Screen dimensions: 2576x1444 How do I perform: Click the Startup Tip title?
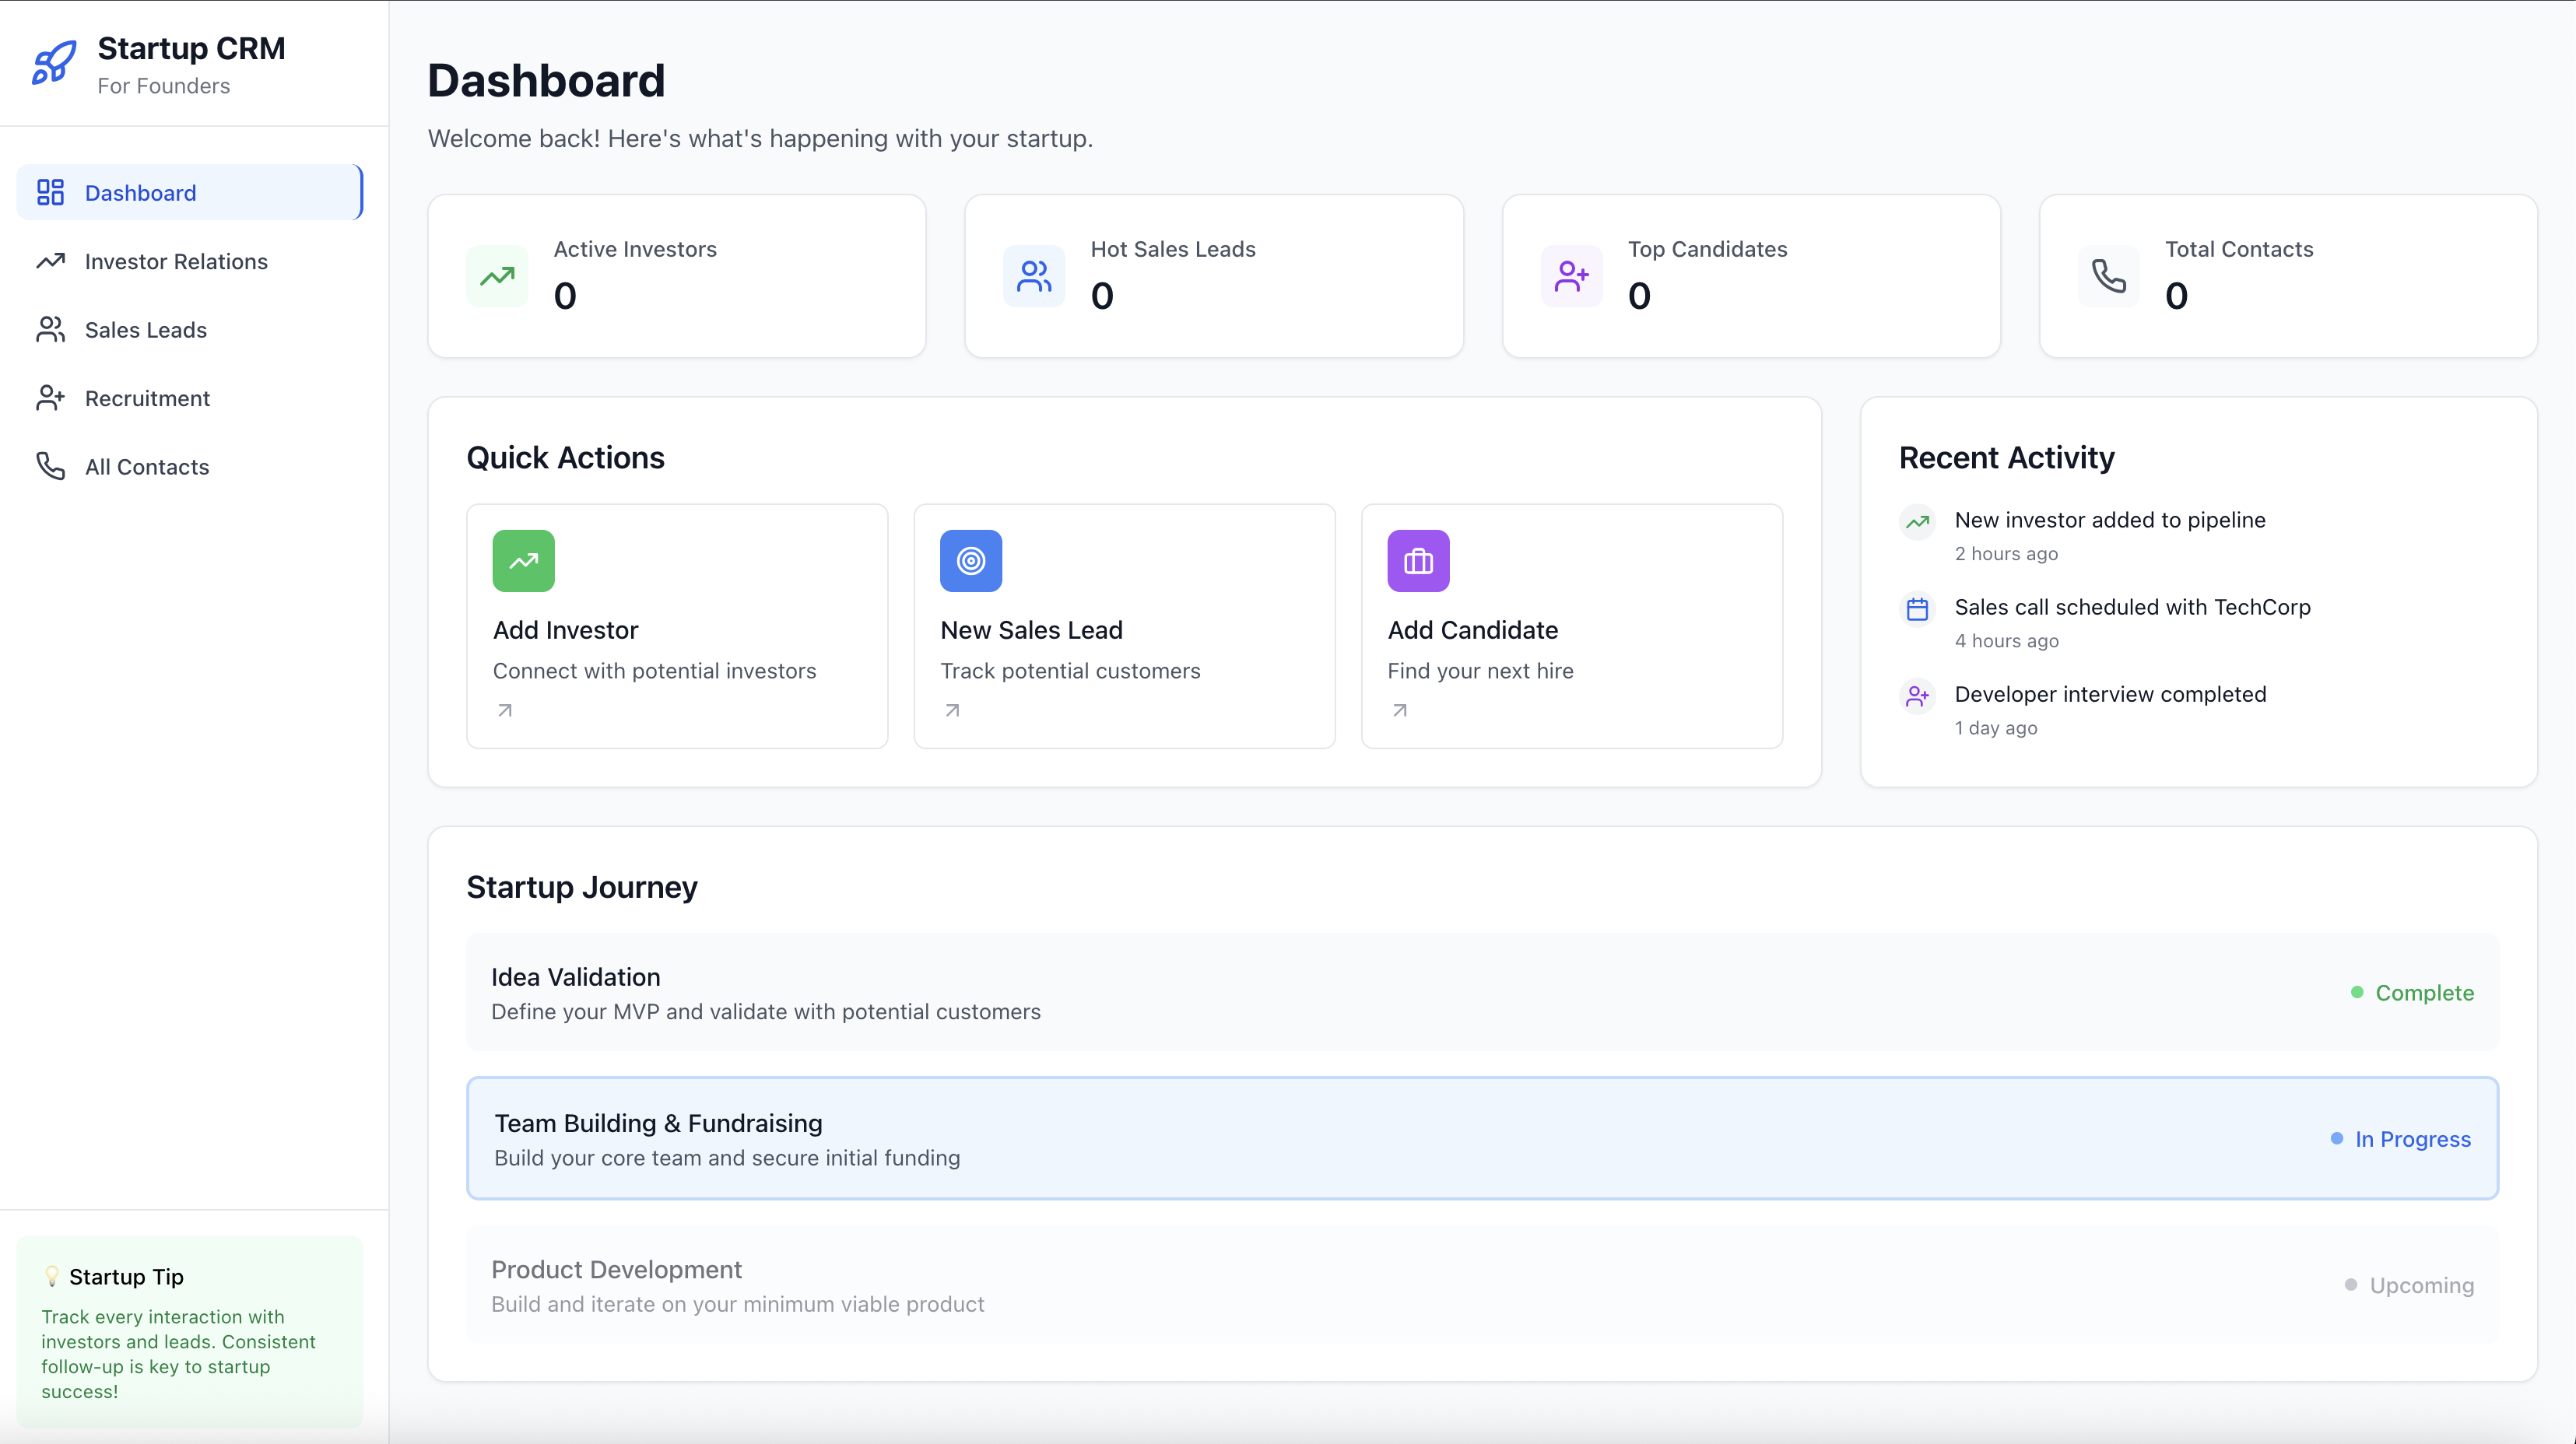[x=126, y=1277]
